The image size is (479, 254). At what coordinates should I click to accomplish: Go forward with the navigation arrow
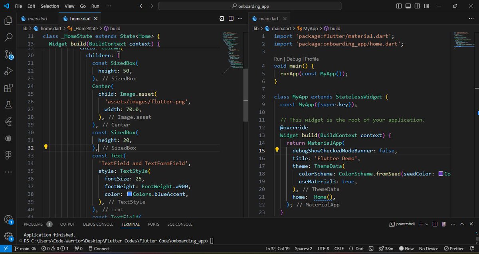point(151,6)
